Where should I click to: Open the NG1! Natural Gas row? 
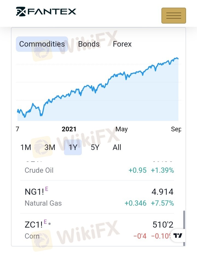coord(97,197)
